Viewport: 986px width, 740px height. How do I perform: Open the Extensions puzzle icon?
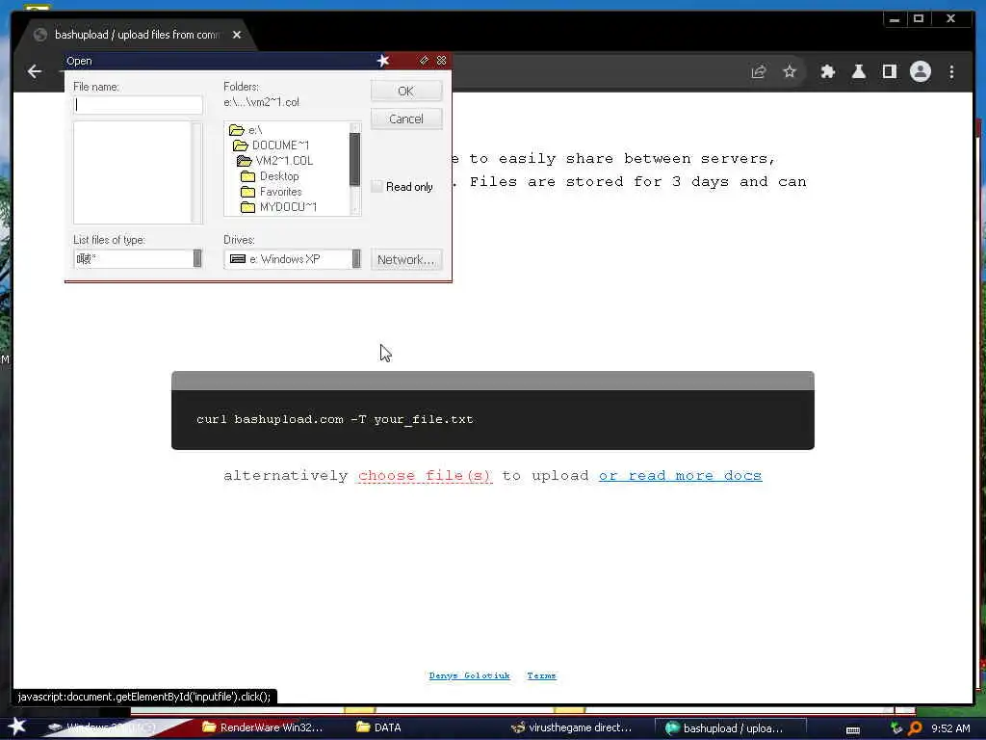coord(827,71)
